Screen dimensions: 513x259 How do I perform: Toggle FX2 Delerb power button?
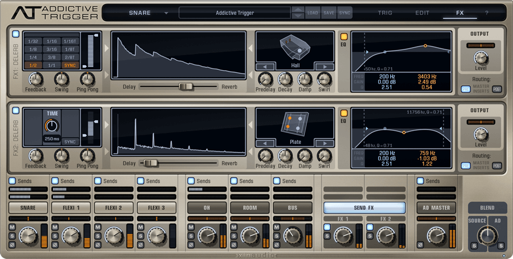pos(16,111)
